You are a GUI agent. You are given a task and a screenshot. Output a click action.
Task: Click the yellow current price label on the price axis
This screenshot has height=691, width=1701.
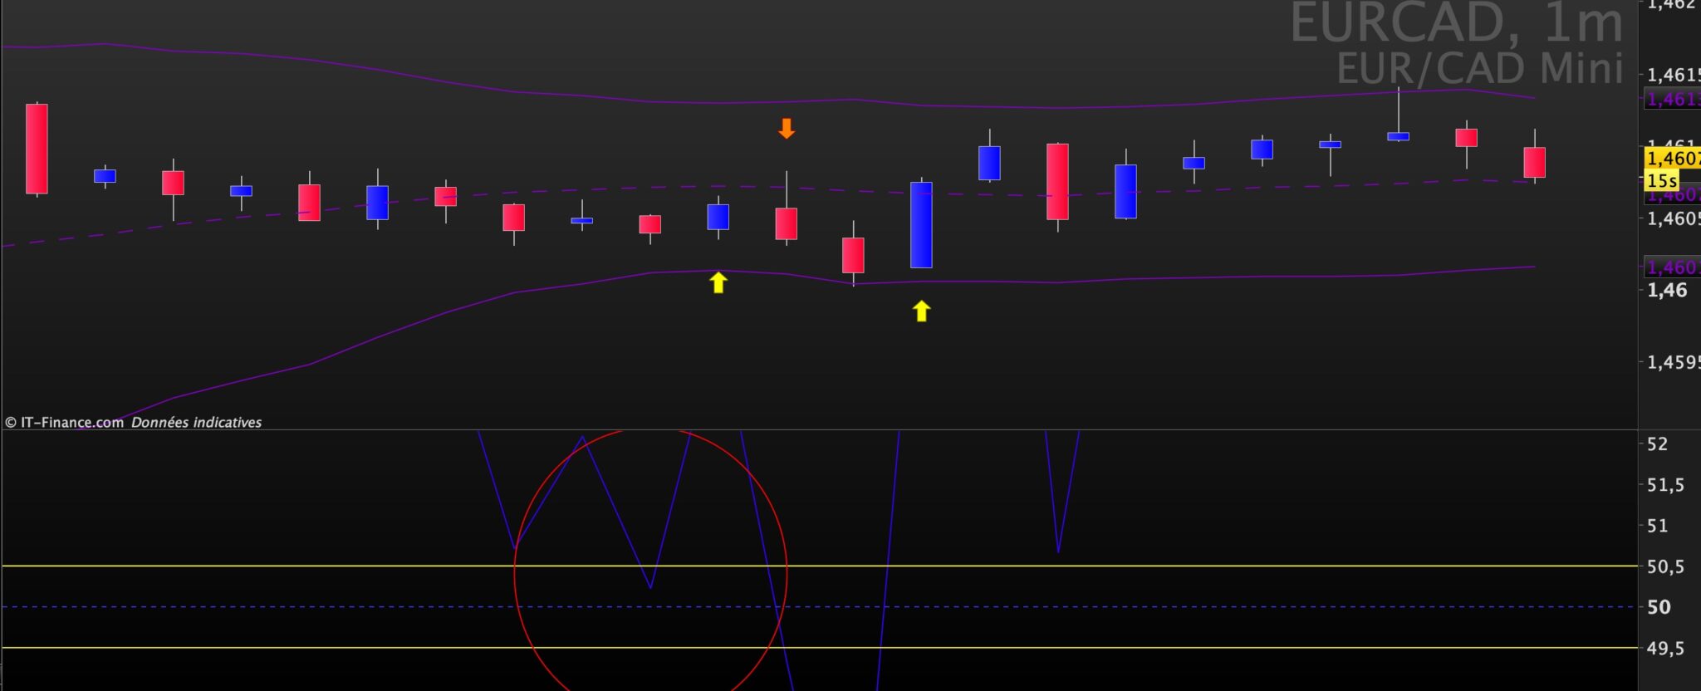click(1672, 158)
